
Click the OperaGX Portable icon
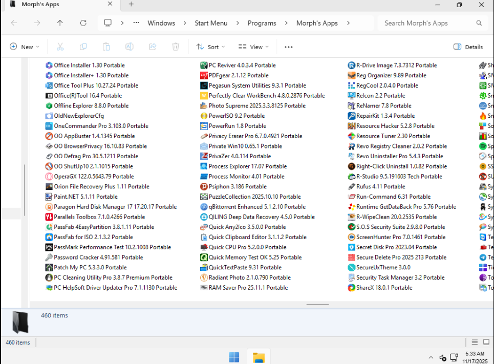49,177
